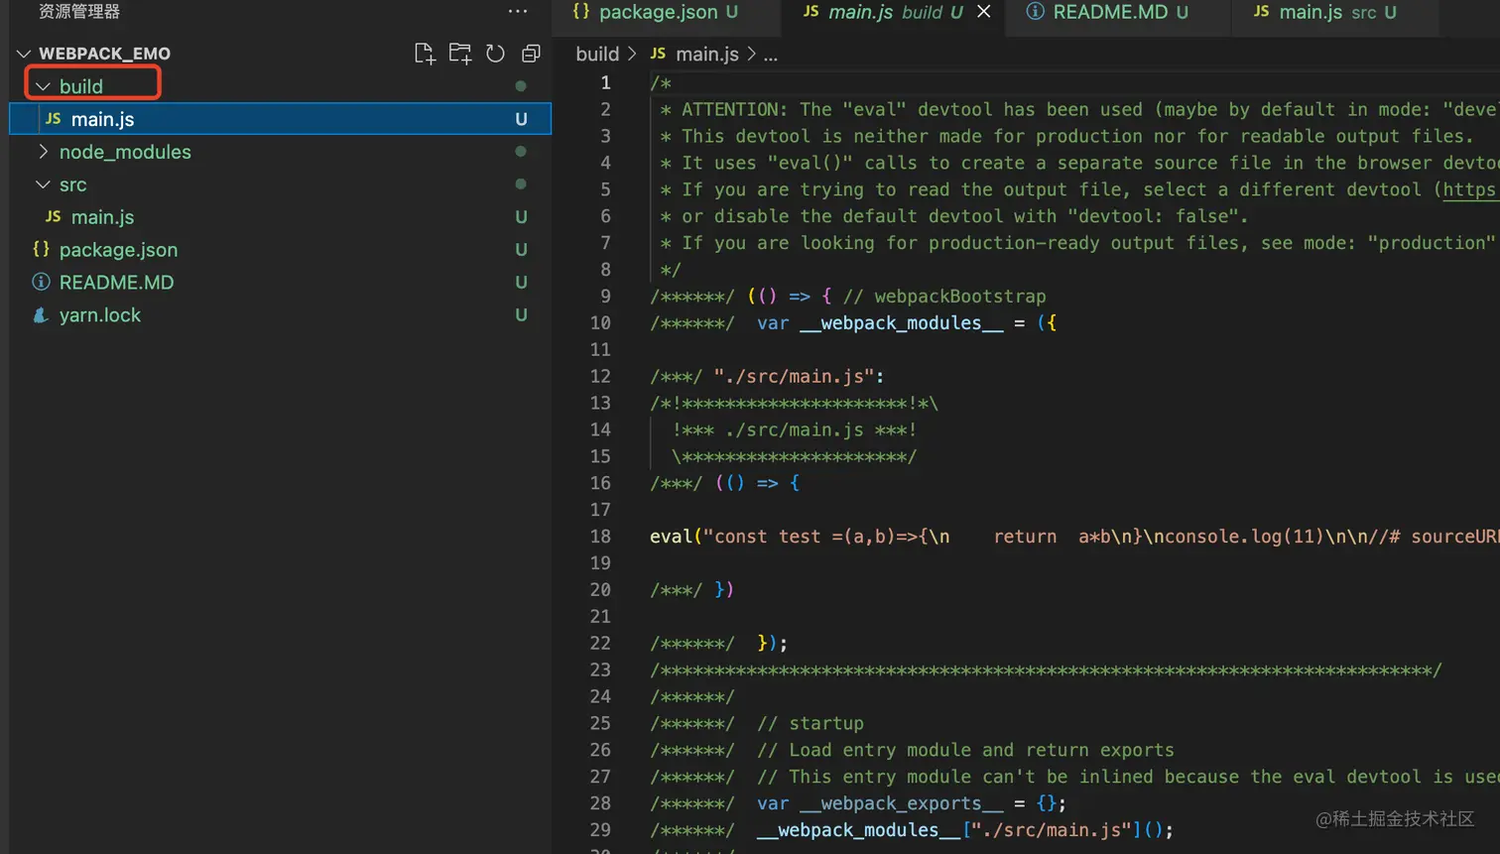Click the New File icon in explorer header
Screen dimensions: 1500x854
click(425, 54)
